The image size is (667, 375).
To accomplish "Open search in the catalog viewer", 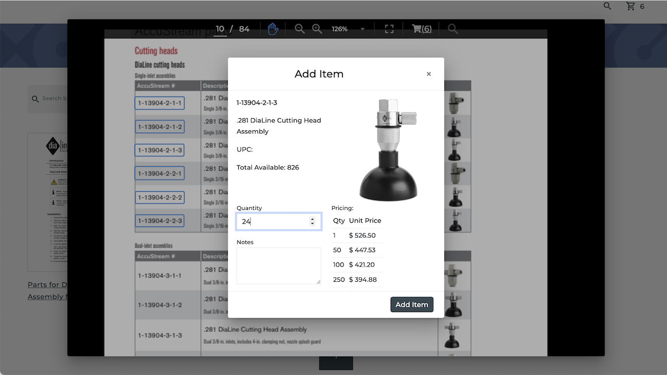I will [x=453, y=29].
